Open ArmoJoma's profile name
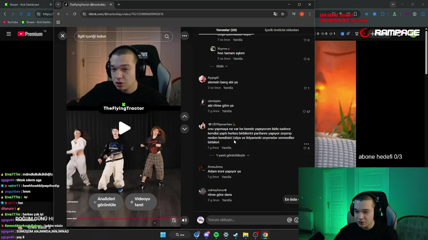This screenshot has height=240, width=428. tap(215, 167)
